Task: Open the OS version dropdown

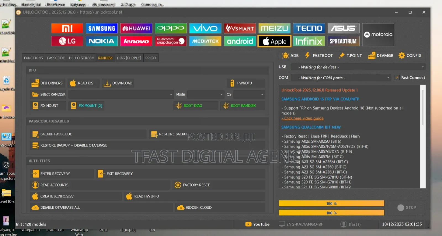Action: pos(249,94)
